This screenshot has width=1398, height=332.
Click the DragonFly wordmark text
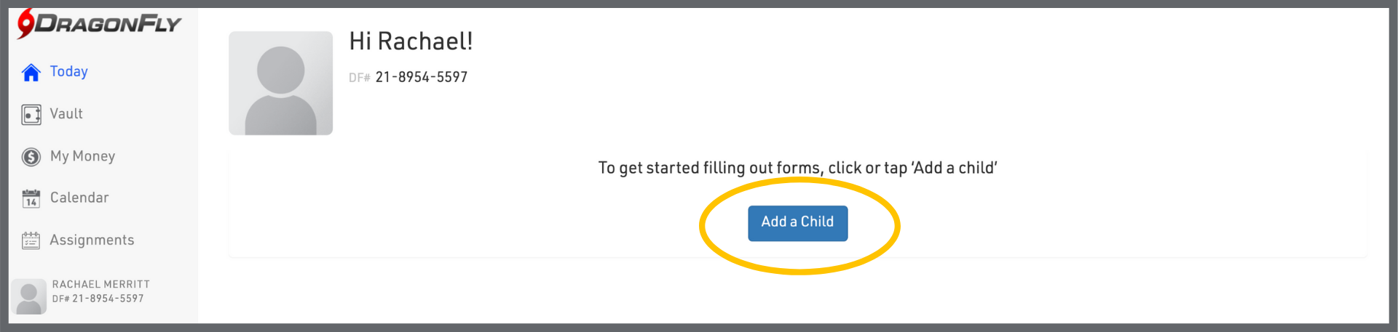click(x=108, y=24)
